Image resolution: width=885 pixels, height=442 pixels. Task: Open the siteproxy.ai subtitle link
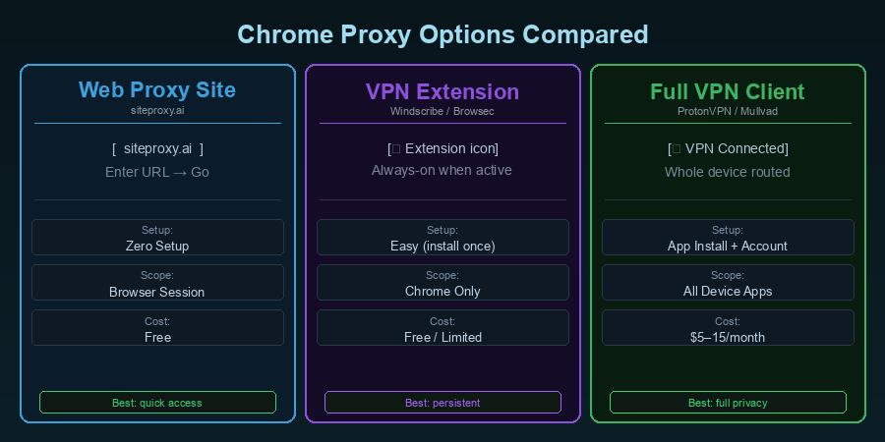pos(157,112)
